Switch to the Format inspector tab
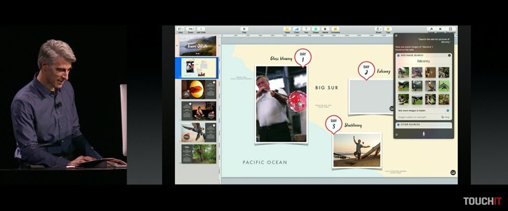 431,29
